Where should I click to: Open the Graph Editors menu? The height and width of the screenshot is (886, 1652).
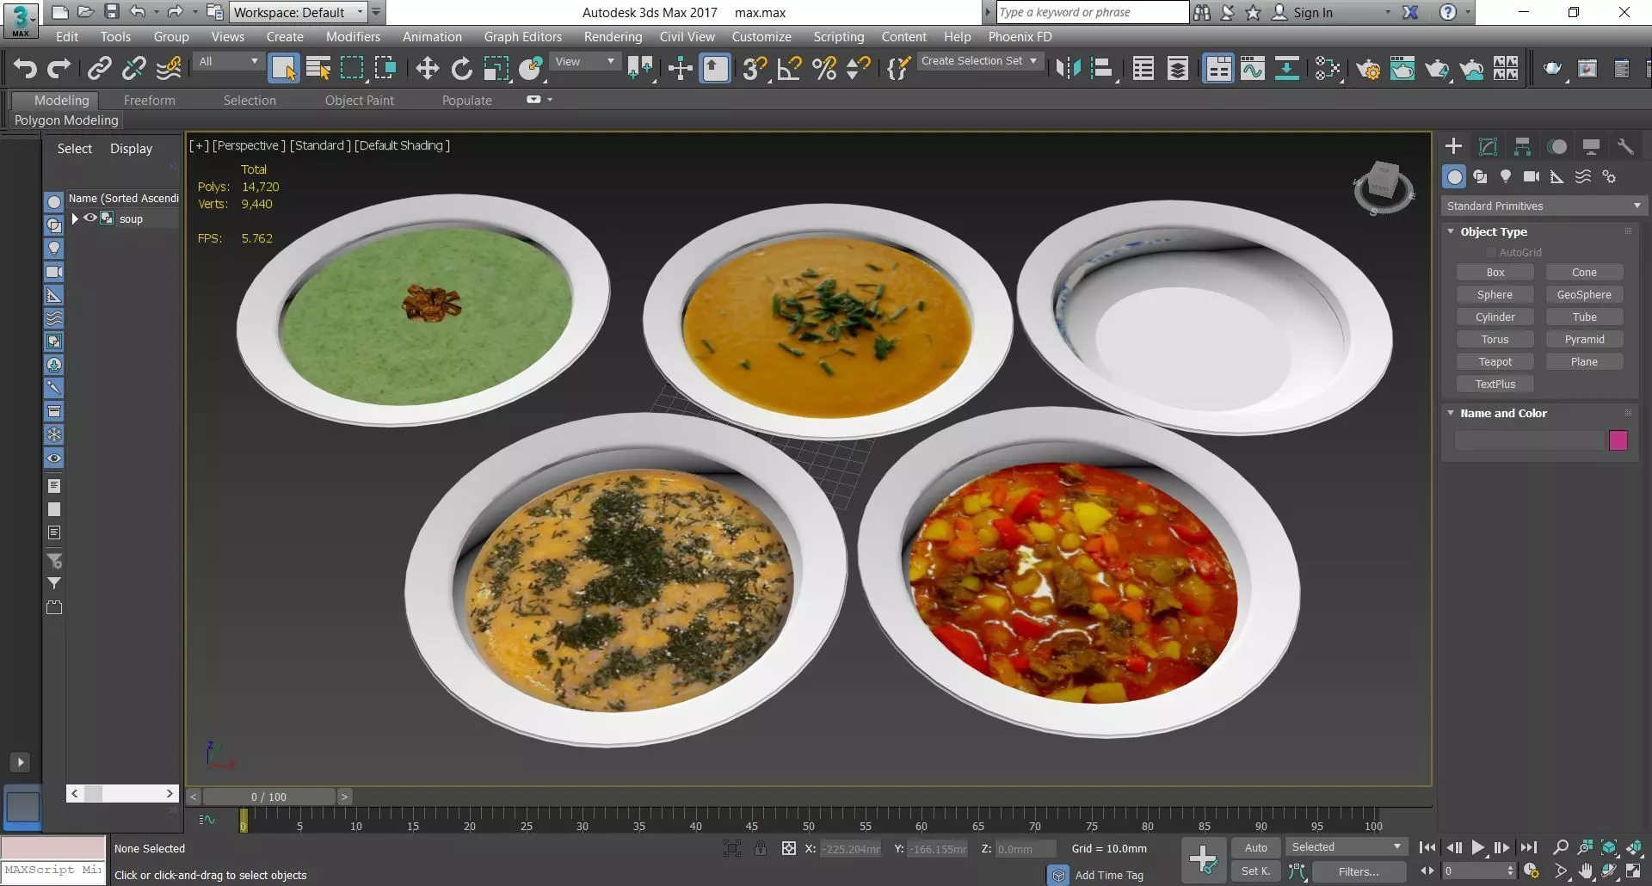[522, 37]
